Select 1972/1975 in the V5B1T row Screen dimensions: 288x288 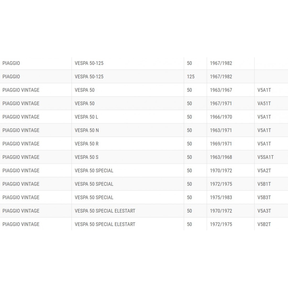pyautogui.click(x=221, y=184)
